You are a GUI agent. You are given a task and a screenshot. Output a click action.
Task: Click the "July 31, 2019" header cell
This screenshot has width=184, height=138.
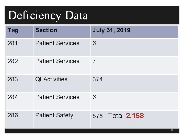111,30
